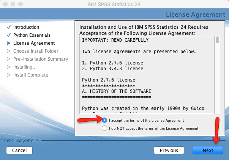Screen dimensions: 229x160
Task: Click the Installing... step triangle icon
Action: [x=9, y=67]
